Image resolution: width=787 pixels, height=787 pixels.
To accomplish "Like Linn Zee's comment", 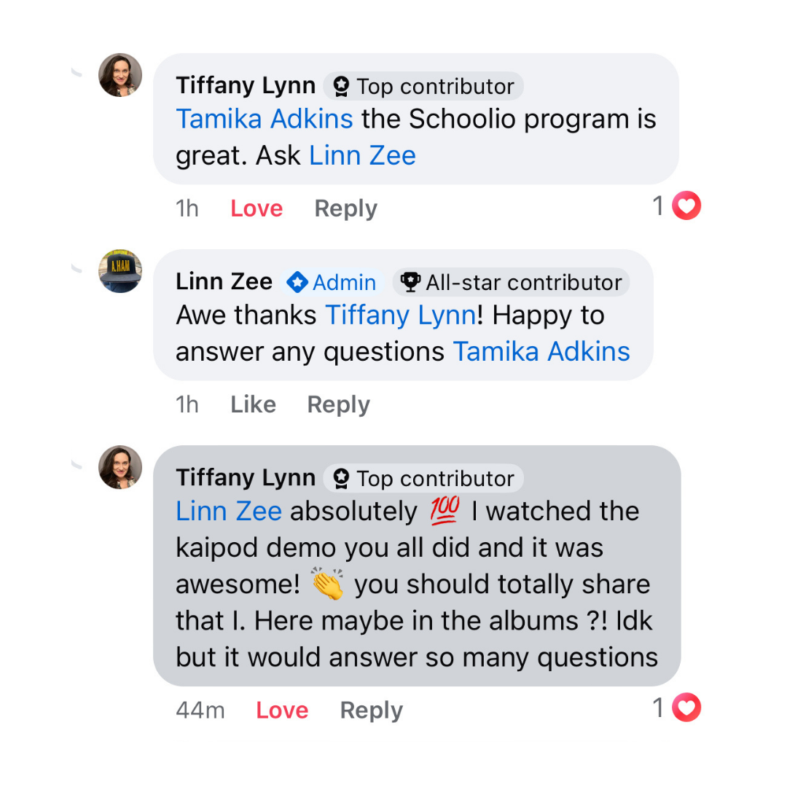I will click(x=253, y=404).
